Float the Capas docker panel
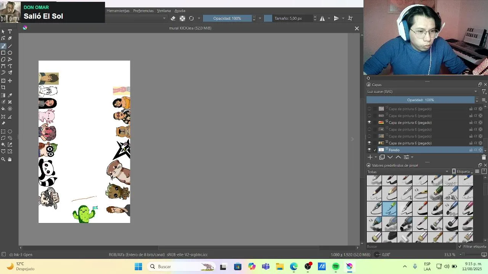This screenshot has width=488, height=274. 480,84
